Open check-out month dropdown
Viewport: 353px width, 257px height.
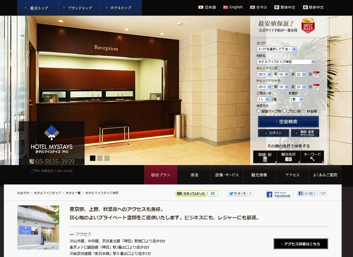pos(284,87)
